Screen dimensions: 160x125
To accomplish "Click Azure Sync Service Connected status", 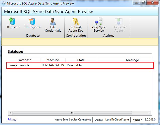I will (73, 119).
